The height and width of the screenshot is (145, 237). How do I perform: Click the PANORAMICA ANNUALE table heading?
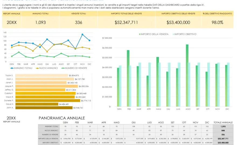[x=62, y=118]
